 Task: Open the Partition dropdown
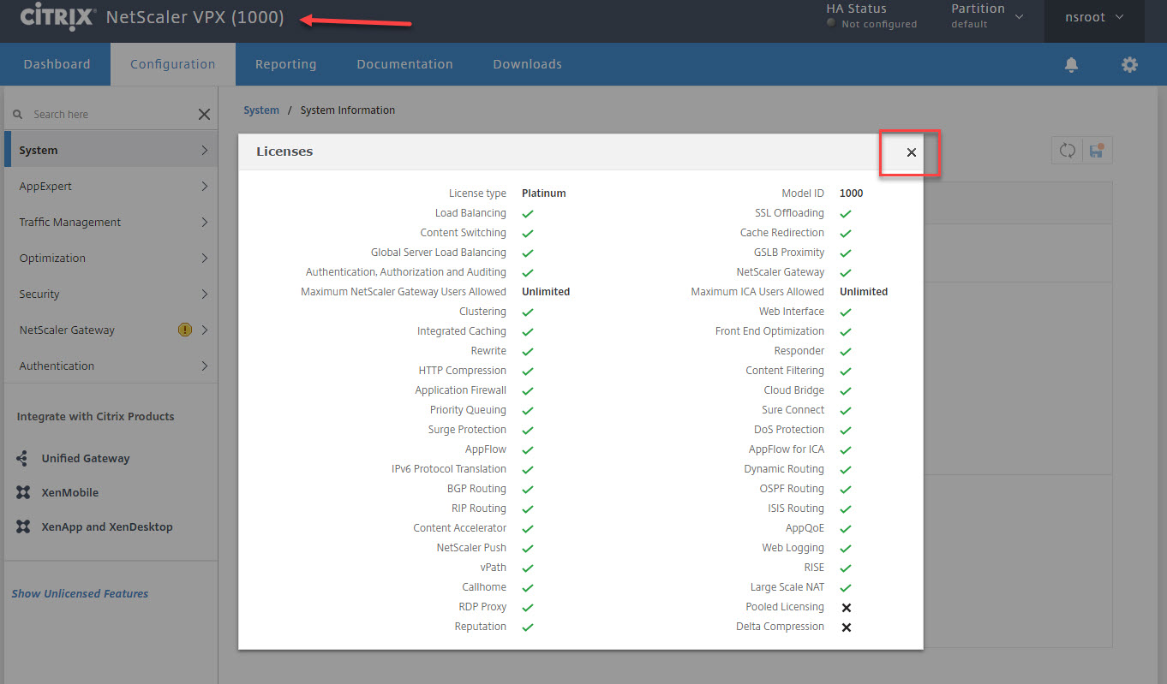[x=987, y=15]
